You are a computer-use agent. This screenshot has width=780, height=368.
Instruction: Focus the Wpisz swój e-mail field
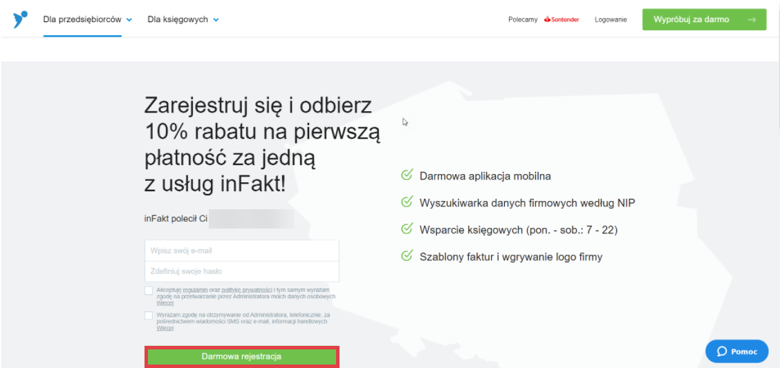241,251
